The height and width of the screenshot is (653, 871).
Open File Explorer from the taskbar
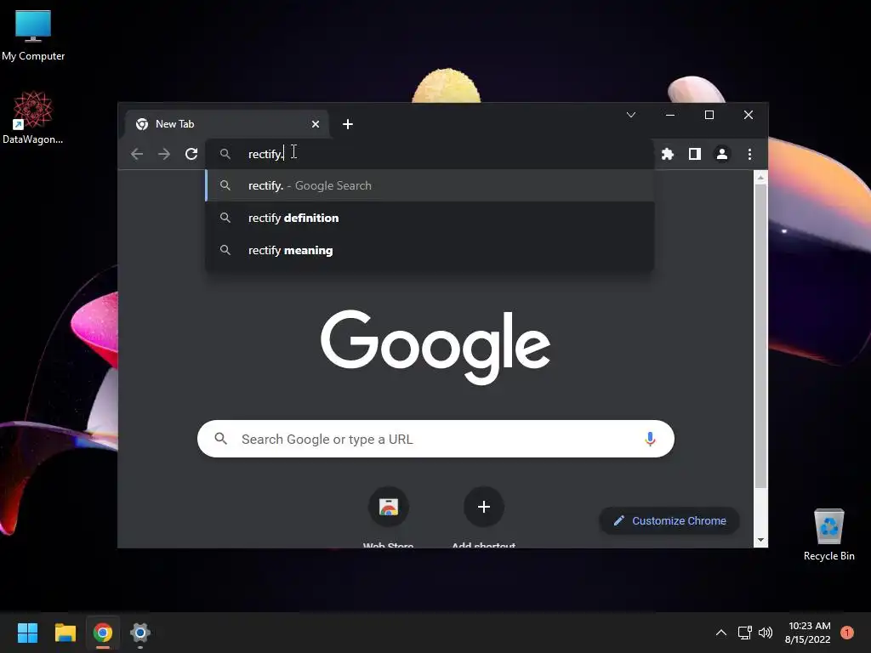(65, 633)
